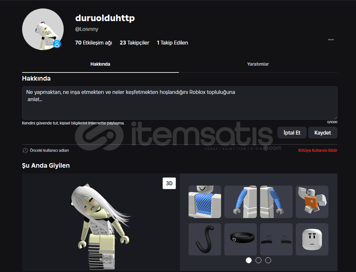Open the blue checkered left arm item
356x272 pixels.
[241, 202]
